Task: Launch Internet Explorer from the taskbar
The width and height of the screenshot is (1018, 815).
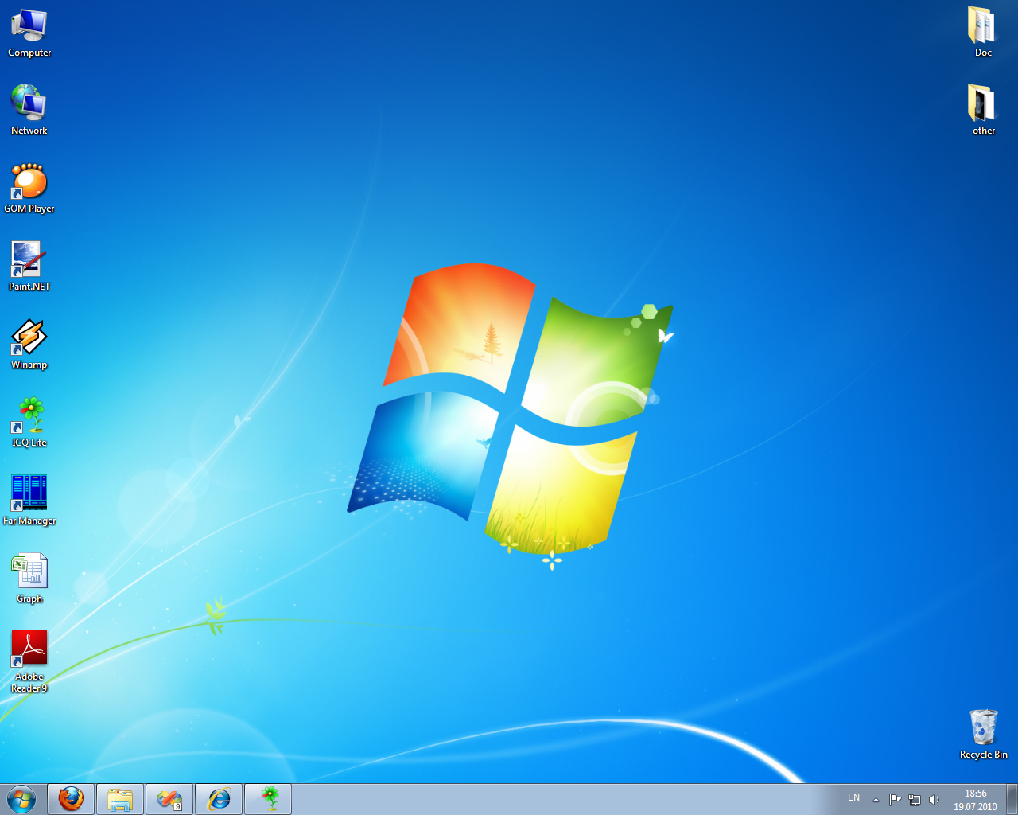Action: click(x=219, y=799)
